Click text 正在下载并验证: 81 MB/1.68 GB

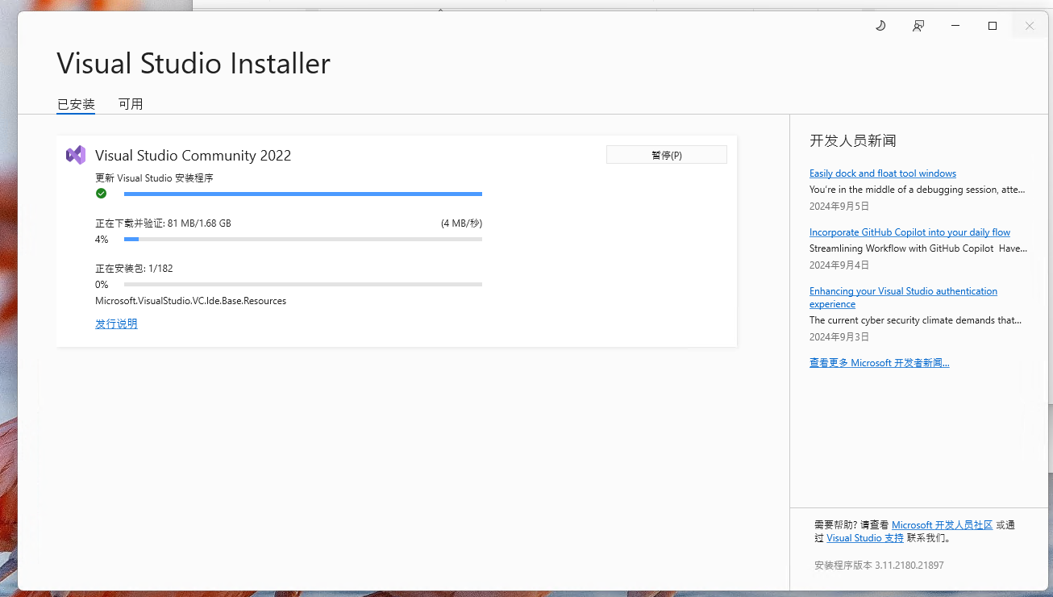[x=163, y=223]
